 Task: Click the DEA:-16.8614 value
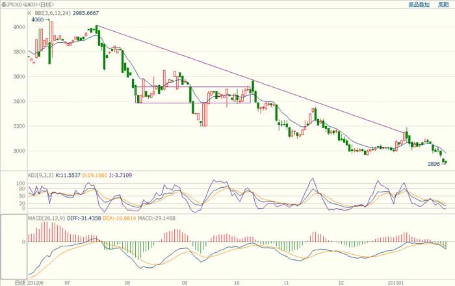point(119,218)
